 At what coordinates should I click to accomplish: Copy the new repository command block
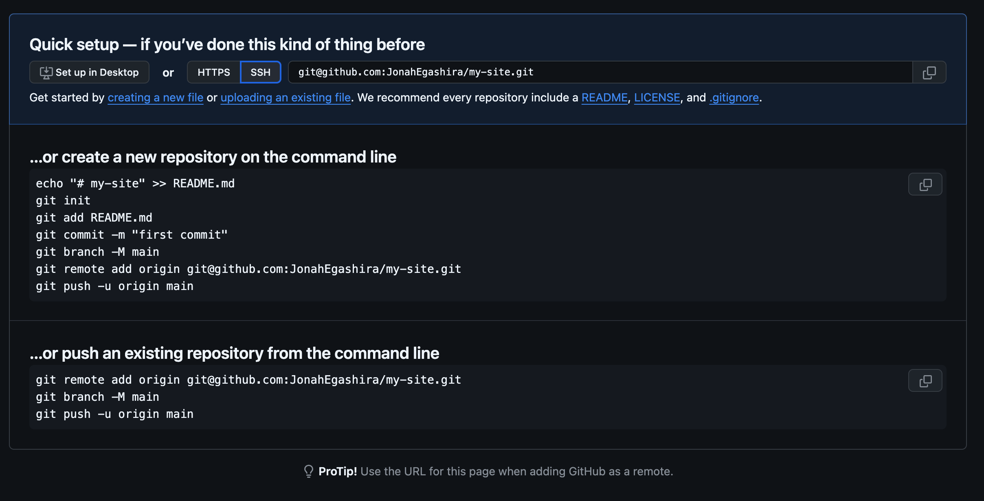[925, 184]
